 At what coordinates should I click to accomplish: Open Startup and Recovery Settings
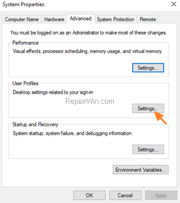(x=148, y=150)
